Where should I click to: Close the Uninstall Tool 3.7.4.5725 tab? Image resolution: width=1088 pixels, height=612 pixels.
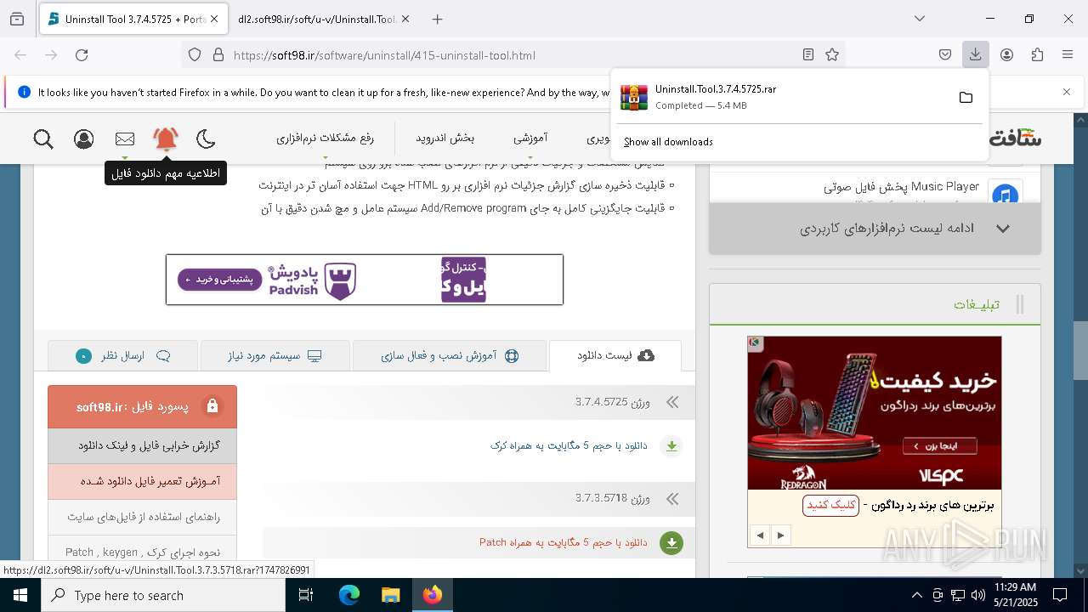[x=214, y=19]
